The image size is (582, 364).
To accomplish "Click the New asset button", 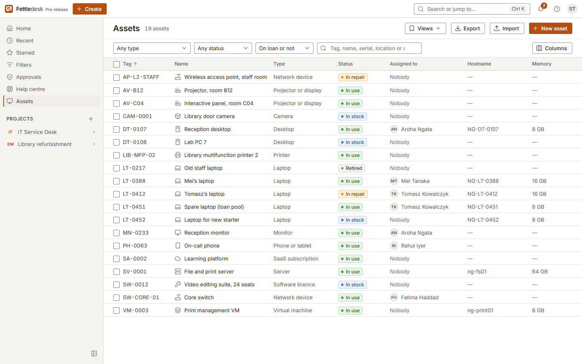I will 550,28.
